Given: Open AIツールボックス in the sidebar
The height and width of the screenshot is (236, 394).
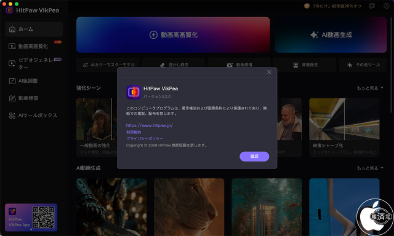Looking at the screenshot, I should coord(34,116).
